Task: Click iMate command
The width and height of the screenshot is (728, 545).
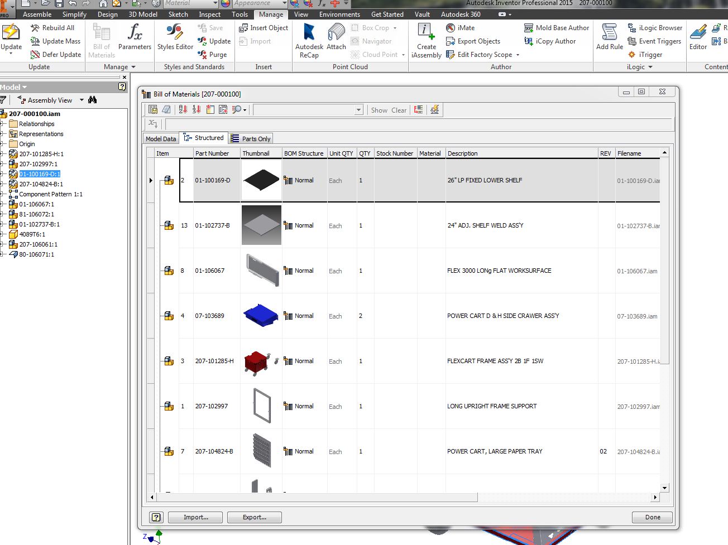Action: [x=461, y=28]
